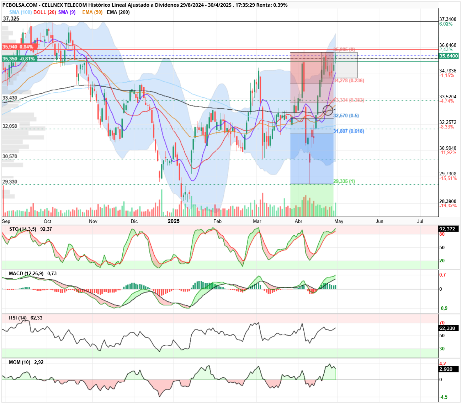This screenshot has height=404, width=462.
Task: Click the 30 level on RSI axis
Action: click(x=442, y=349)
